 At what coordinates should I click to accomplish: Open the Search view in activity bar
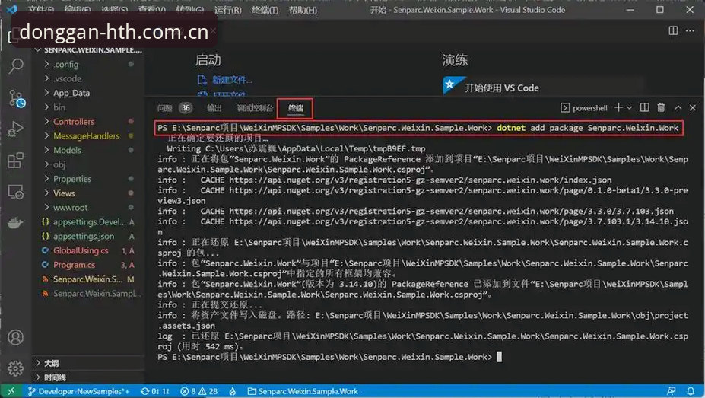16,66
